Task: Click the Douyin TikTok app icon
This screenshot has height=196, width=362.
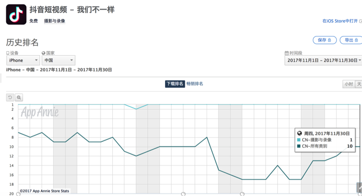Action: (16, 14)
